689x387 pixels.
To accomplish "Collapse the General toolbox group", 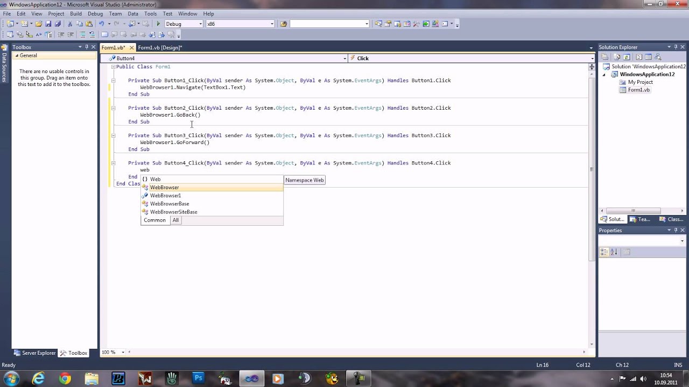I will (17, 55).
